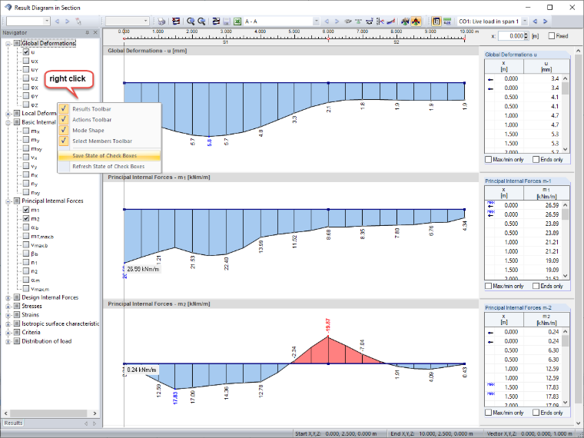The width and height of the screenshot is (584, 438).
Task: Expand the Distribution of load node
Action: [x=8, y=341]
